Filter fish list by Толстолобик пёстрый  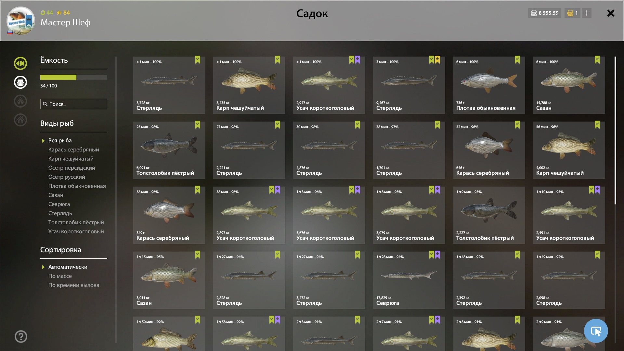[76, 222]
